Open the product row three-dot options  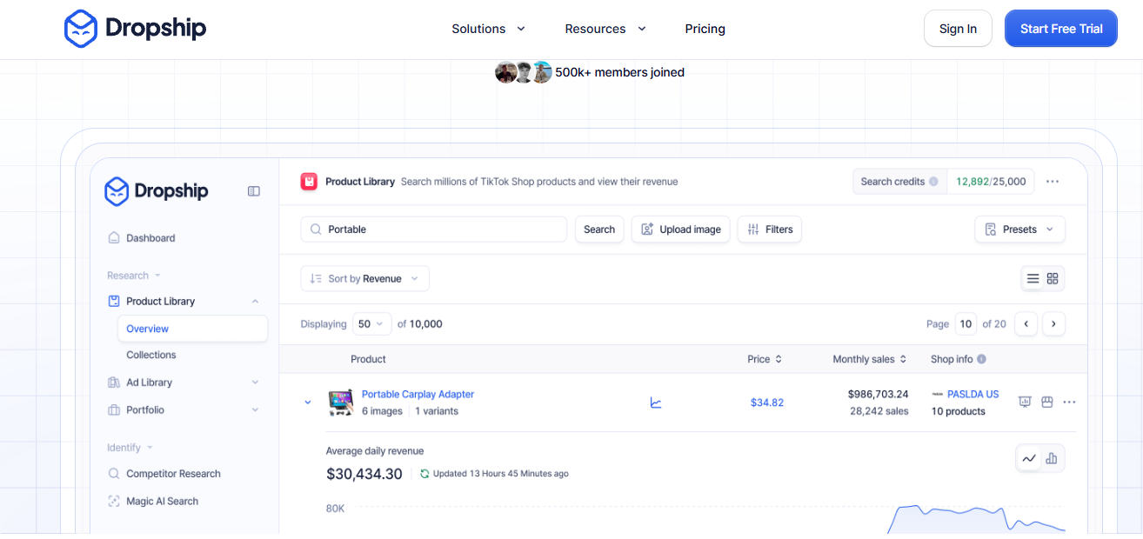click(1069, 402)
